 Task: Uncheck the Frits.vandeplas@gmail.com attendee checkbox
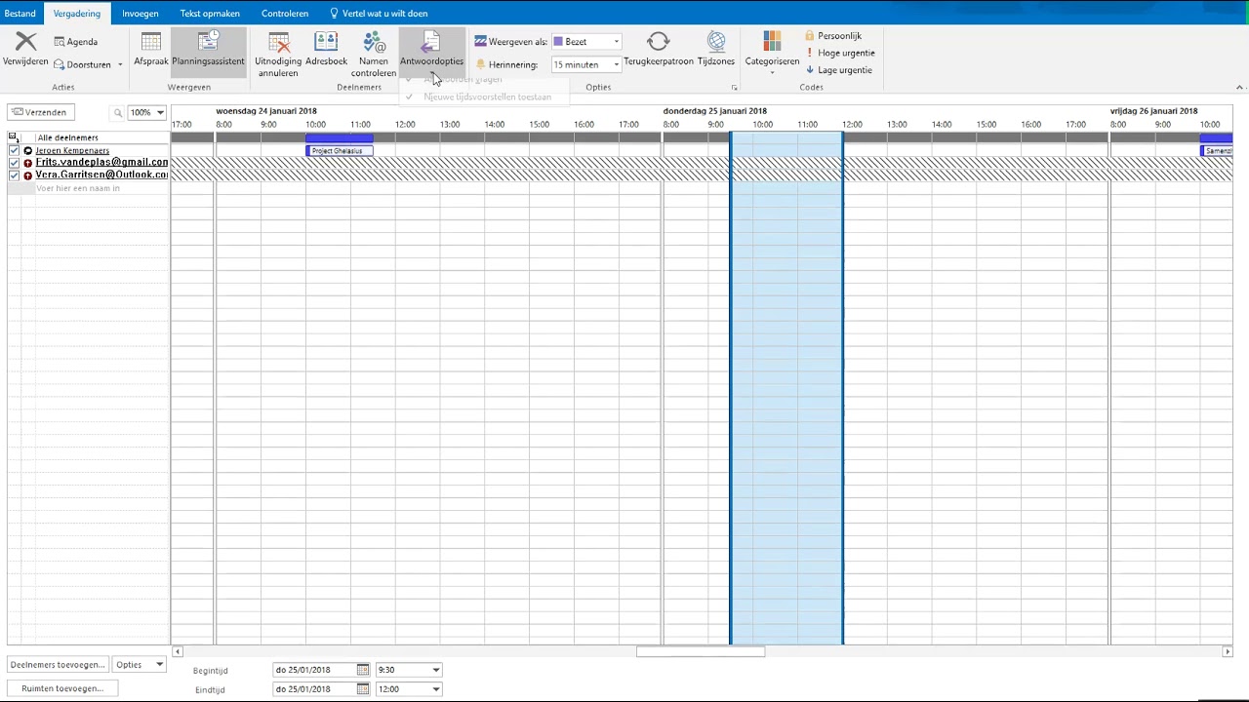click(x=14, y=163)
